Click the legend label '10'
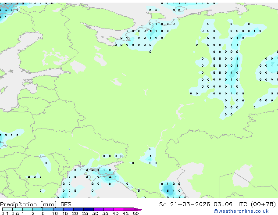 (55, 213)
